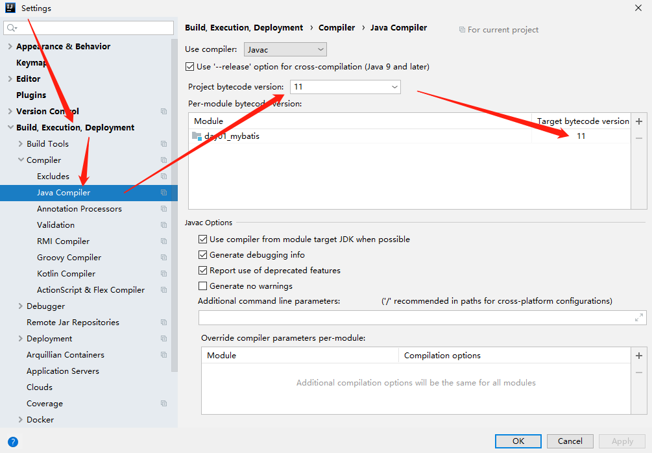Screen dimensions: 652x453
Task: Click Build, Execution, Deployment breadcrumb
Action: point(244,28)
